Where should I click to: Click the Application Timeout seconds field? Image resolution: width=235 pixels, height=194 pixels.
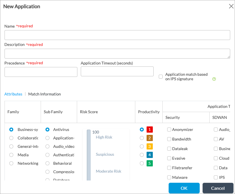(117, 71)
